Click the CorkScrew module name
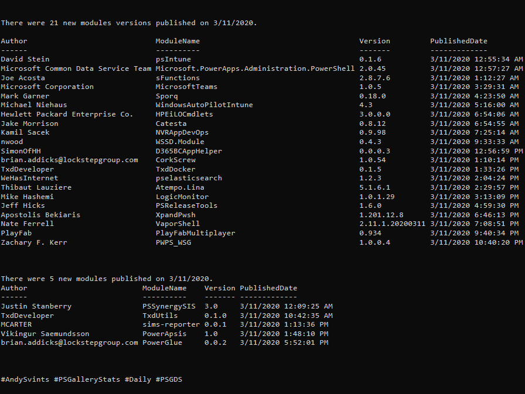This screenshot has width=525, height=394. click(175, 160)
